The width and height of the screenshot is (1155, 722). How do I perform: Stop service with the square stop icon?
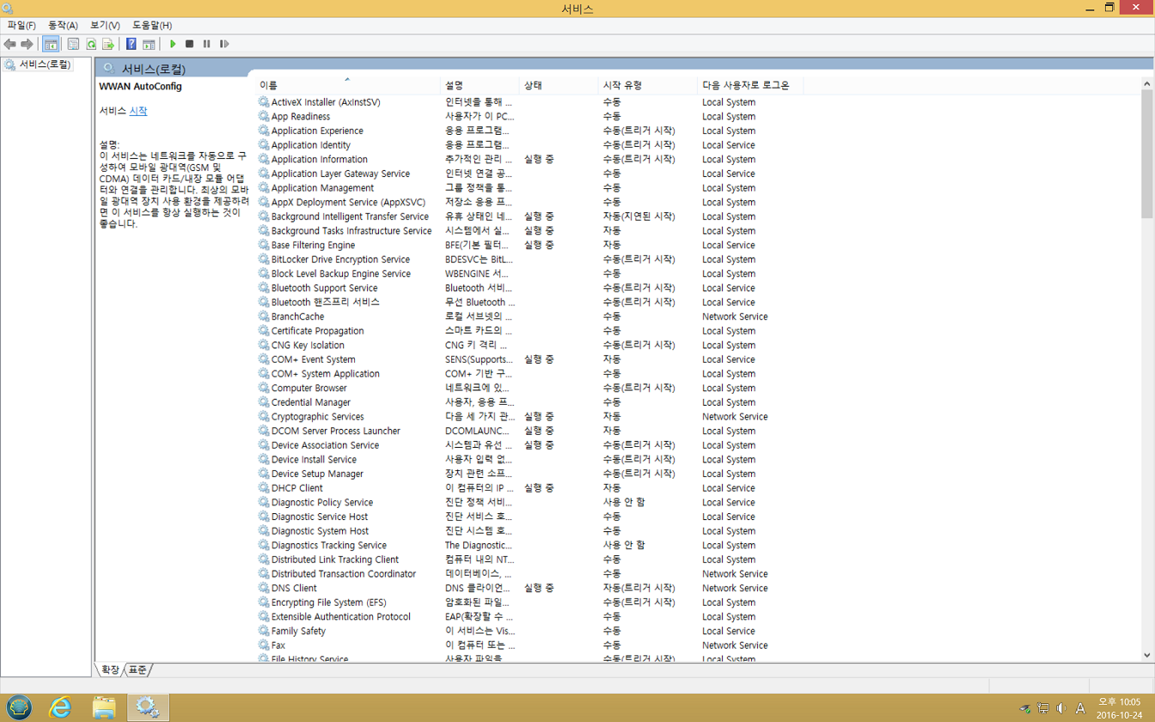tap(190, 44)
